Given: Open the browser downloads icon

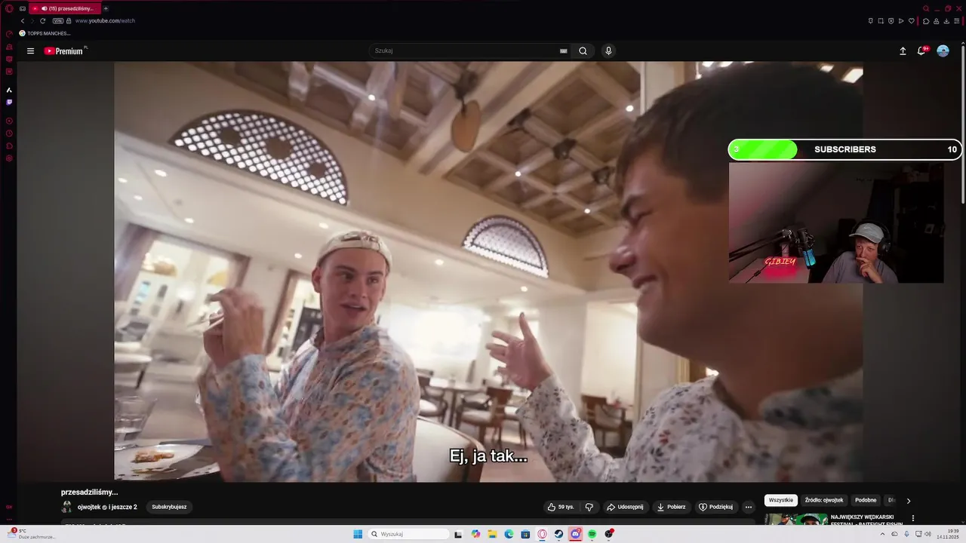Looking at the screenshot, I should (946, 21).
